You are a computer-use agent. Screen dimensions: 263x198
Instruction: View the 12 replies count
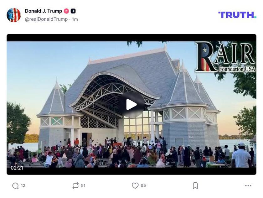(x=23, y=185)
